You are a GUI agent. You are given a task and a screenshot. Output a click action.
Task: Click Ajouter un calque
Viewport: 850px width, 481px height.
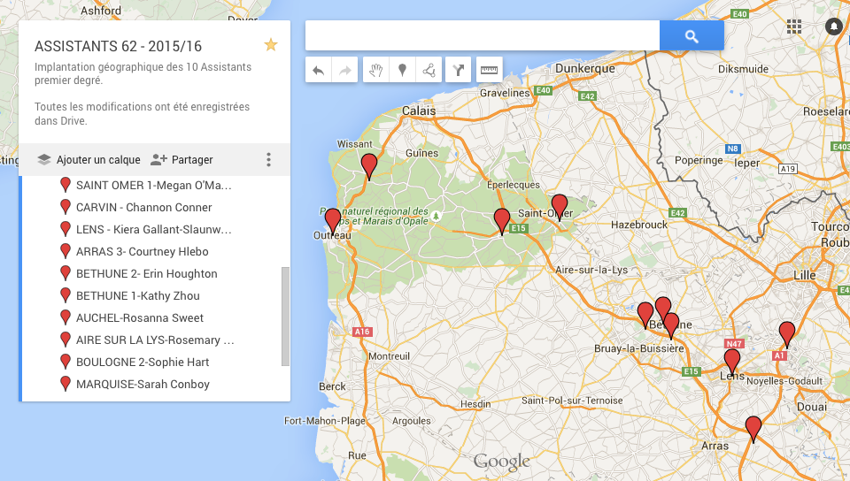click(x=89, y=160)
